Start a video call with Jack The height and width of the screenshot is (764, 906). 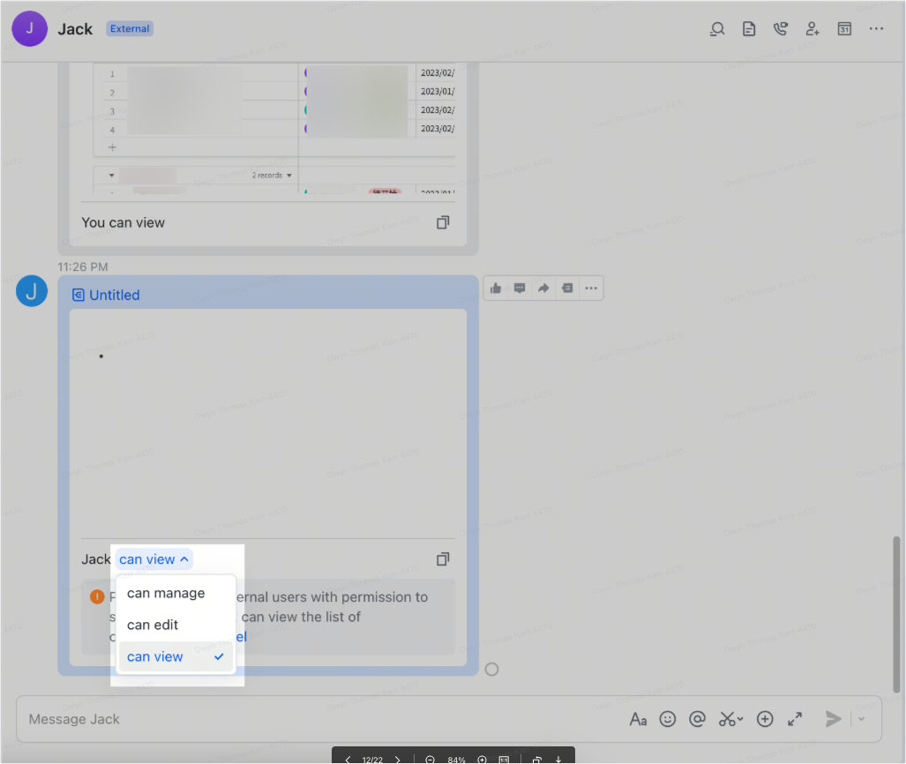pos(781,28)
